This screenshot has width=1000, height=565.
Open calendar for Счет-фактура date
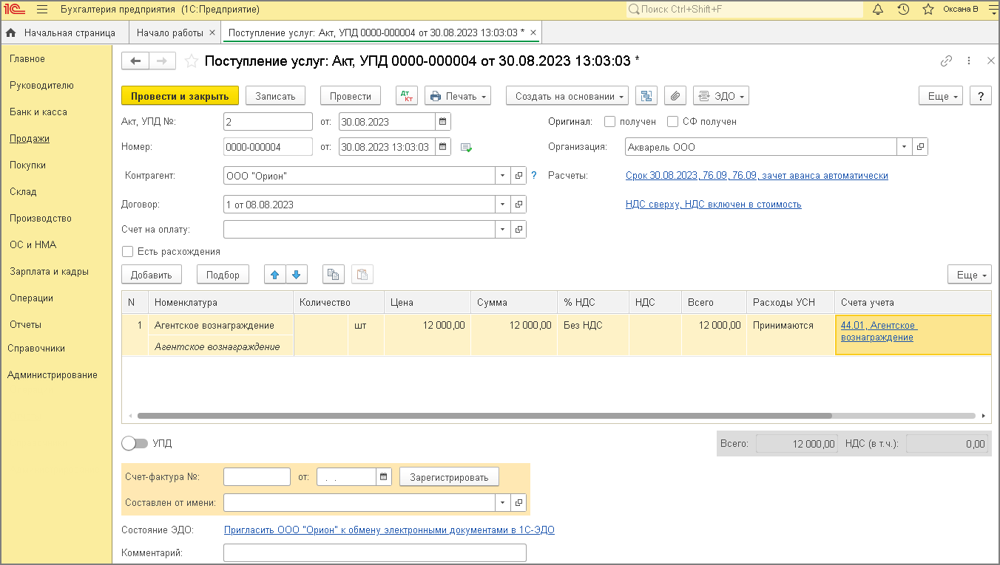click(x=383, y=477)
